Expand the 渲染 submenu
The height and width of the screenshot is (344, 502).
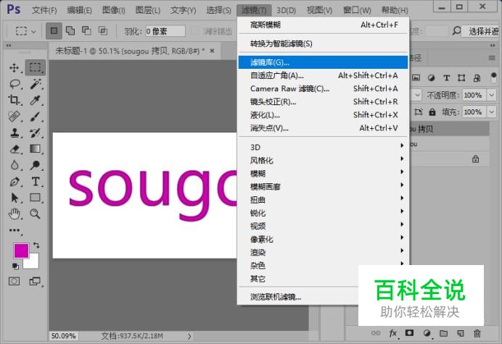(x=323, y=252)
